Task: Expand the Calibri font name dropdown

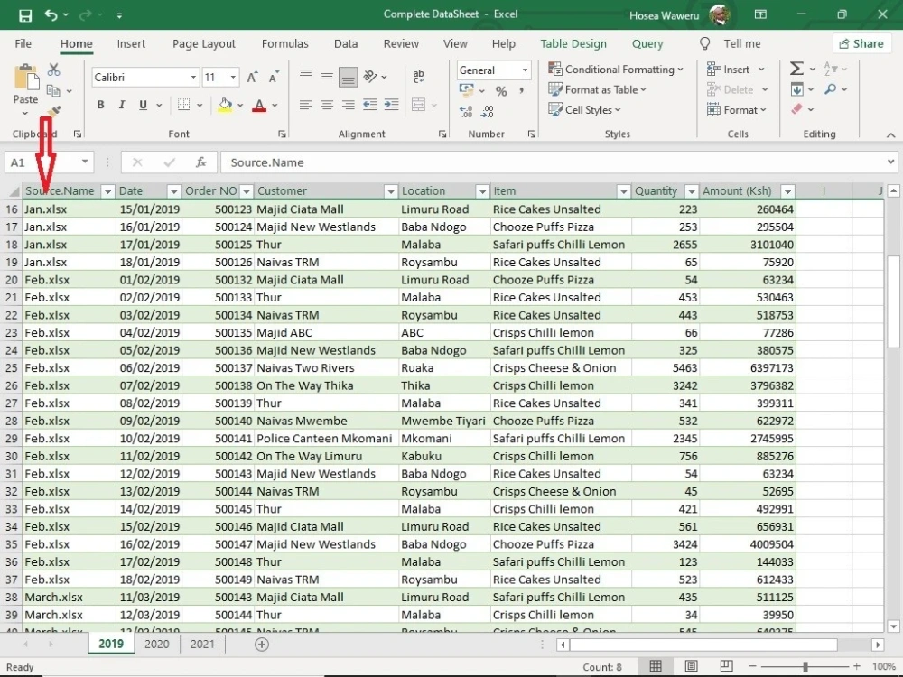Action: click(193, 77)
